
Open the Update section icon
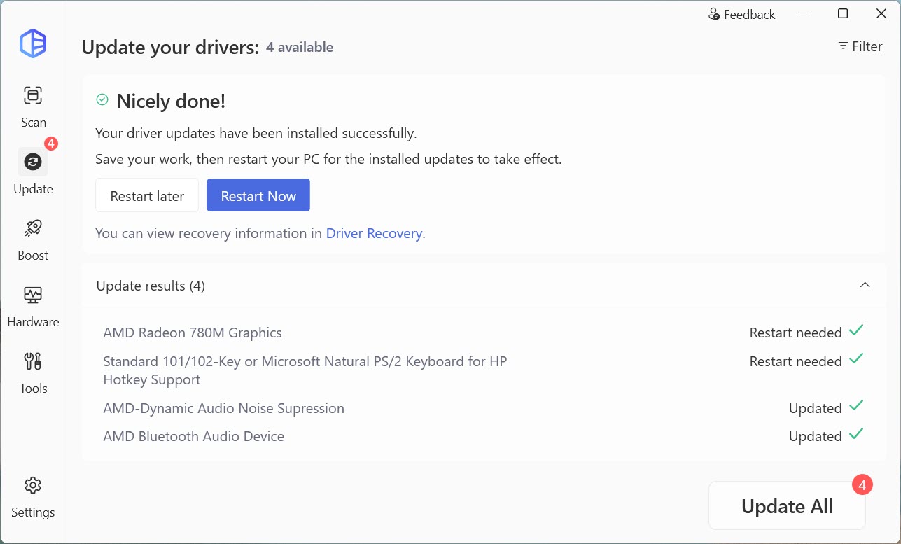click(x=33, y=162)
